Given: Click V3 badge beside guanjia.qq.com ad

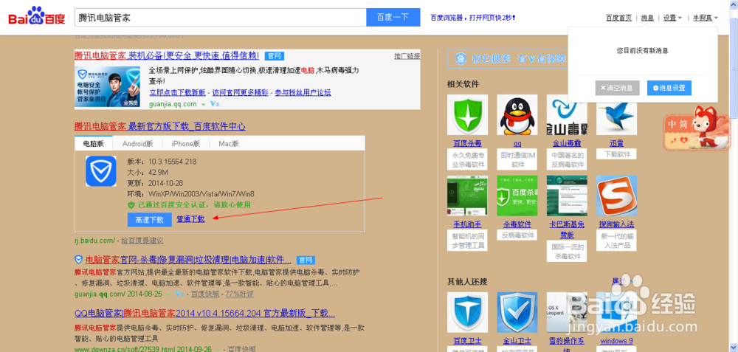Looking at the screenshot, I should pyautogui.click(x=214, y=104).
